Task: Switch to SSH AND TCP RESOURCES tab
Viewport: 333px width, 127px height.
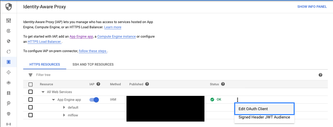Action: pos(93,64)
